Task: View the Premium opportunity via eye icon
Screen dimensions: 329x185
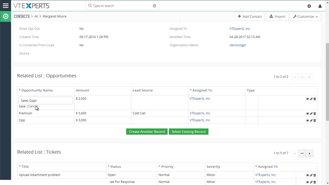Action: [x=307, y=114]
